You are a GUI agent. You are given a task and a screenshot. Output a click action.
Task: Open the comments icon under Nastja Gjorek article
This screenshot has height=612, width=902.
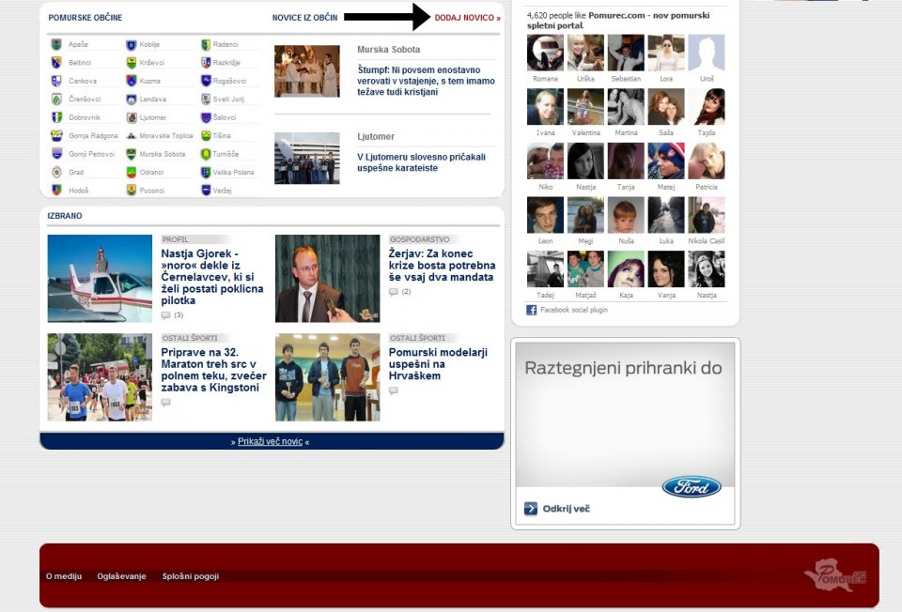click(166, 315)
